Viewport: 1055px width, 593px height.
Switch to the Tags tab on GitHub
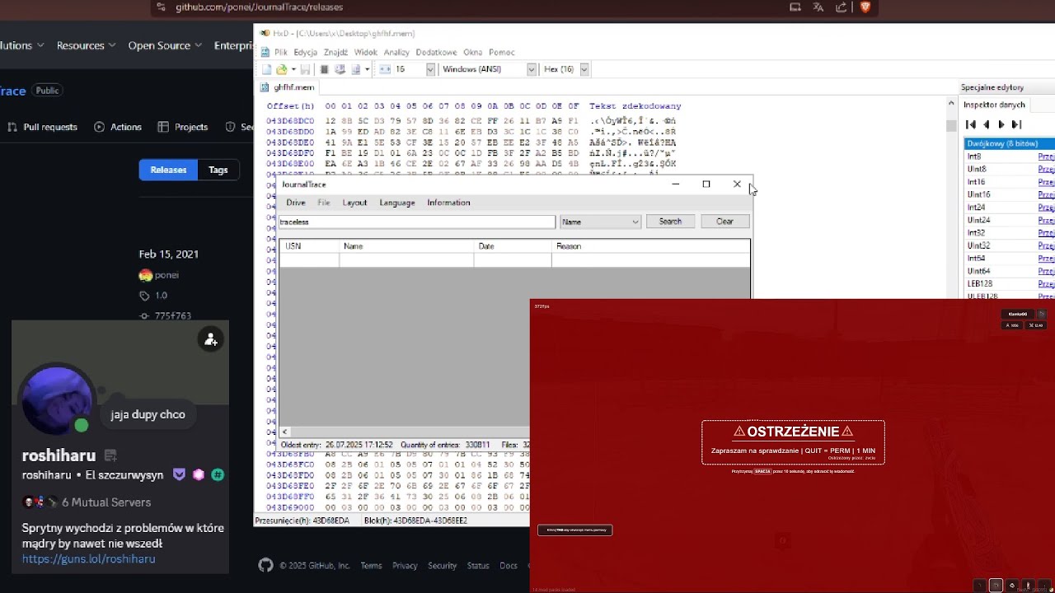pos(218,170)
